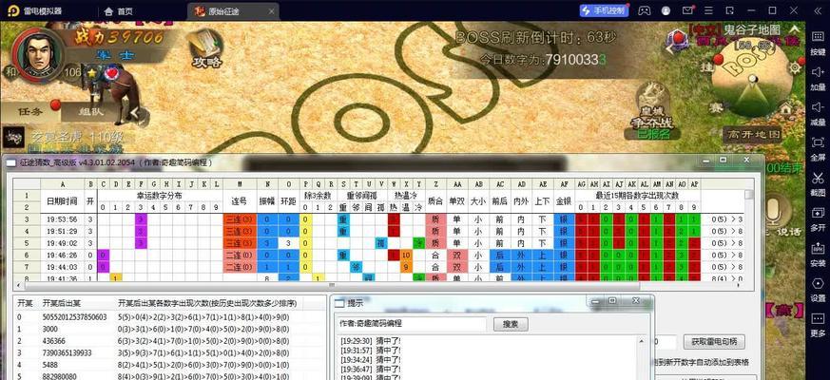This screenshot has width=830, height=380.
Task: Click the yellow star buff icon
Action: (x=91, y=72)
